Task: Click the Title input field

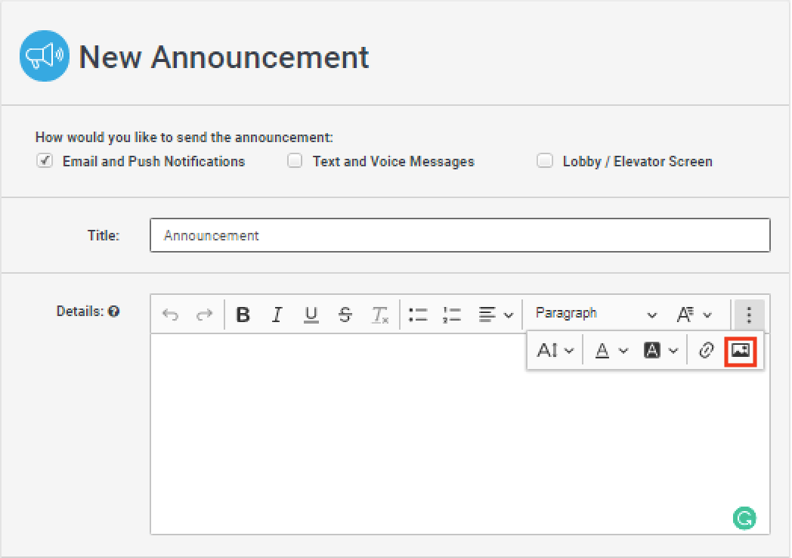Action: 459,235
